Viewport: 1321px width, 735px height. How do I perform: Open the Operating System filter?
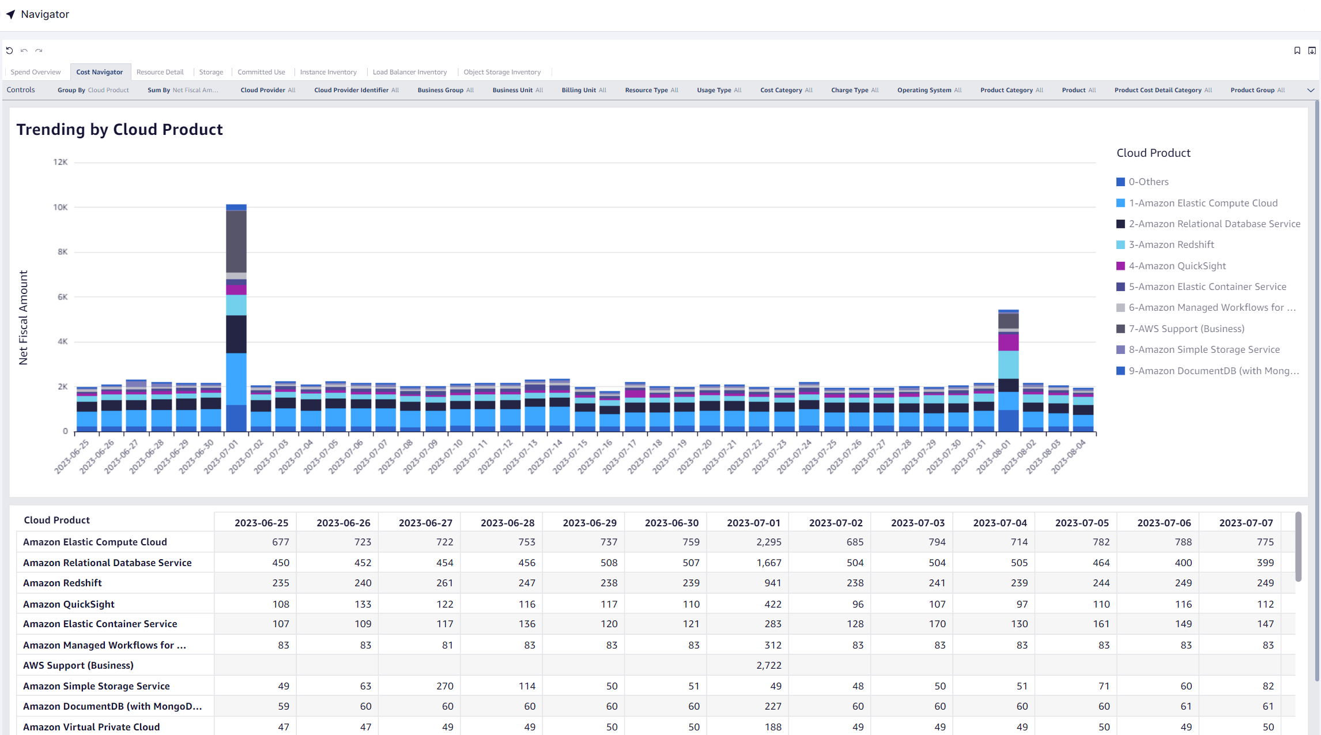[929, 90]
